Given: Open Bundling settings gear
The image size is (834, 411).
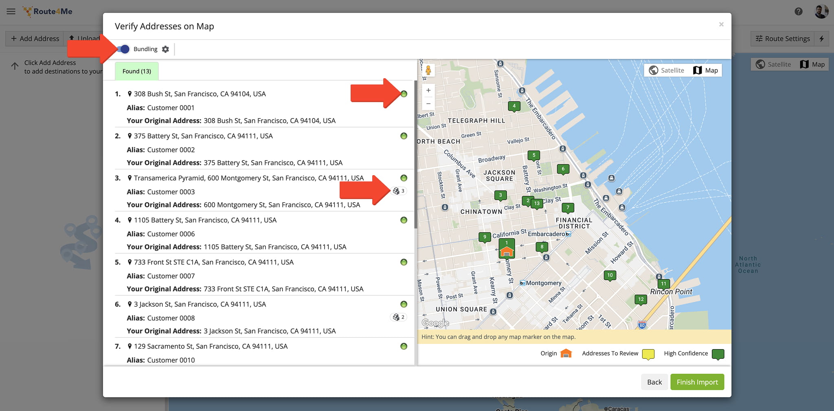Looking at the screenshot, I should [165, 49].
